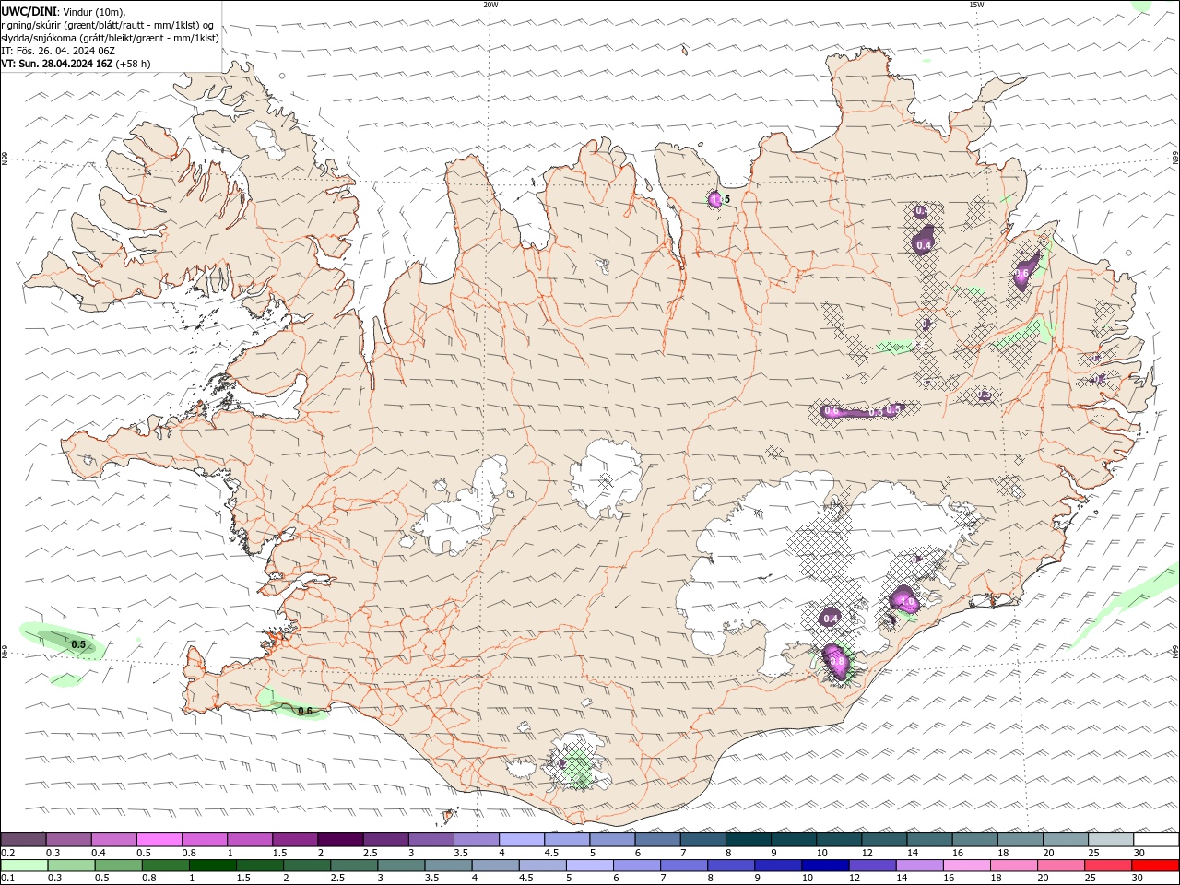Select the IT: Fös. 26. 04. 2024 06Z line
Viewport: 1180px width, 885px height.
coord(58,51)
